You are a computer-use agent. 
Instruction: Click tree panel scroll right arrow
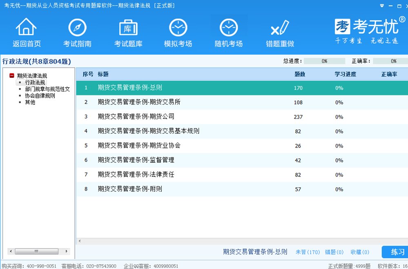click(67, 251)
